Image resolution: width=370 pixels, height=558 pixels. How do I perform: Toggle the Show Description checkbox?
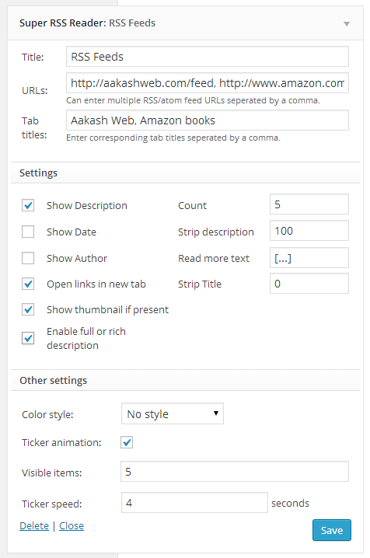(x=28, y=205)
